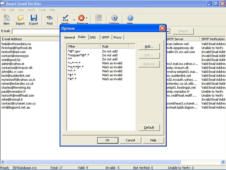The height and width of the screenshot is (170, 226).
Task: Confirm the Options dialog with OK
Action: click(107, 140)
